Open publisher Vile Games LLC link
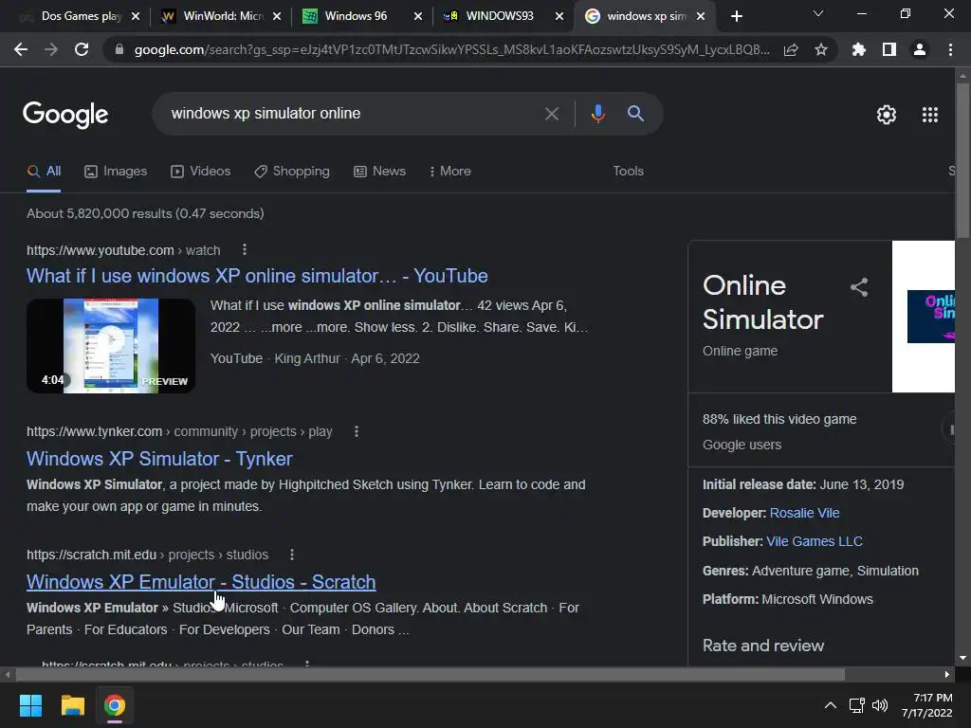Viewport: 971px width, 728px height. point(815,541)
